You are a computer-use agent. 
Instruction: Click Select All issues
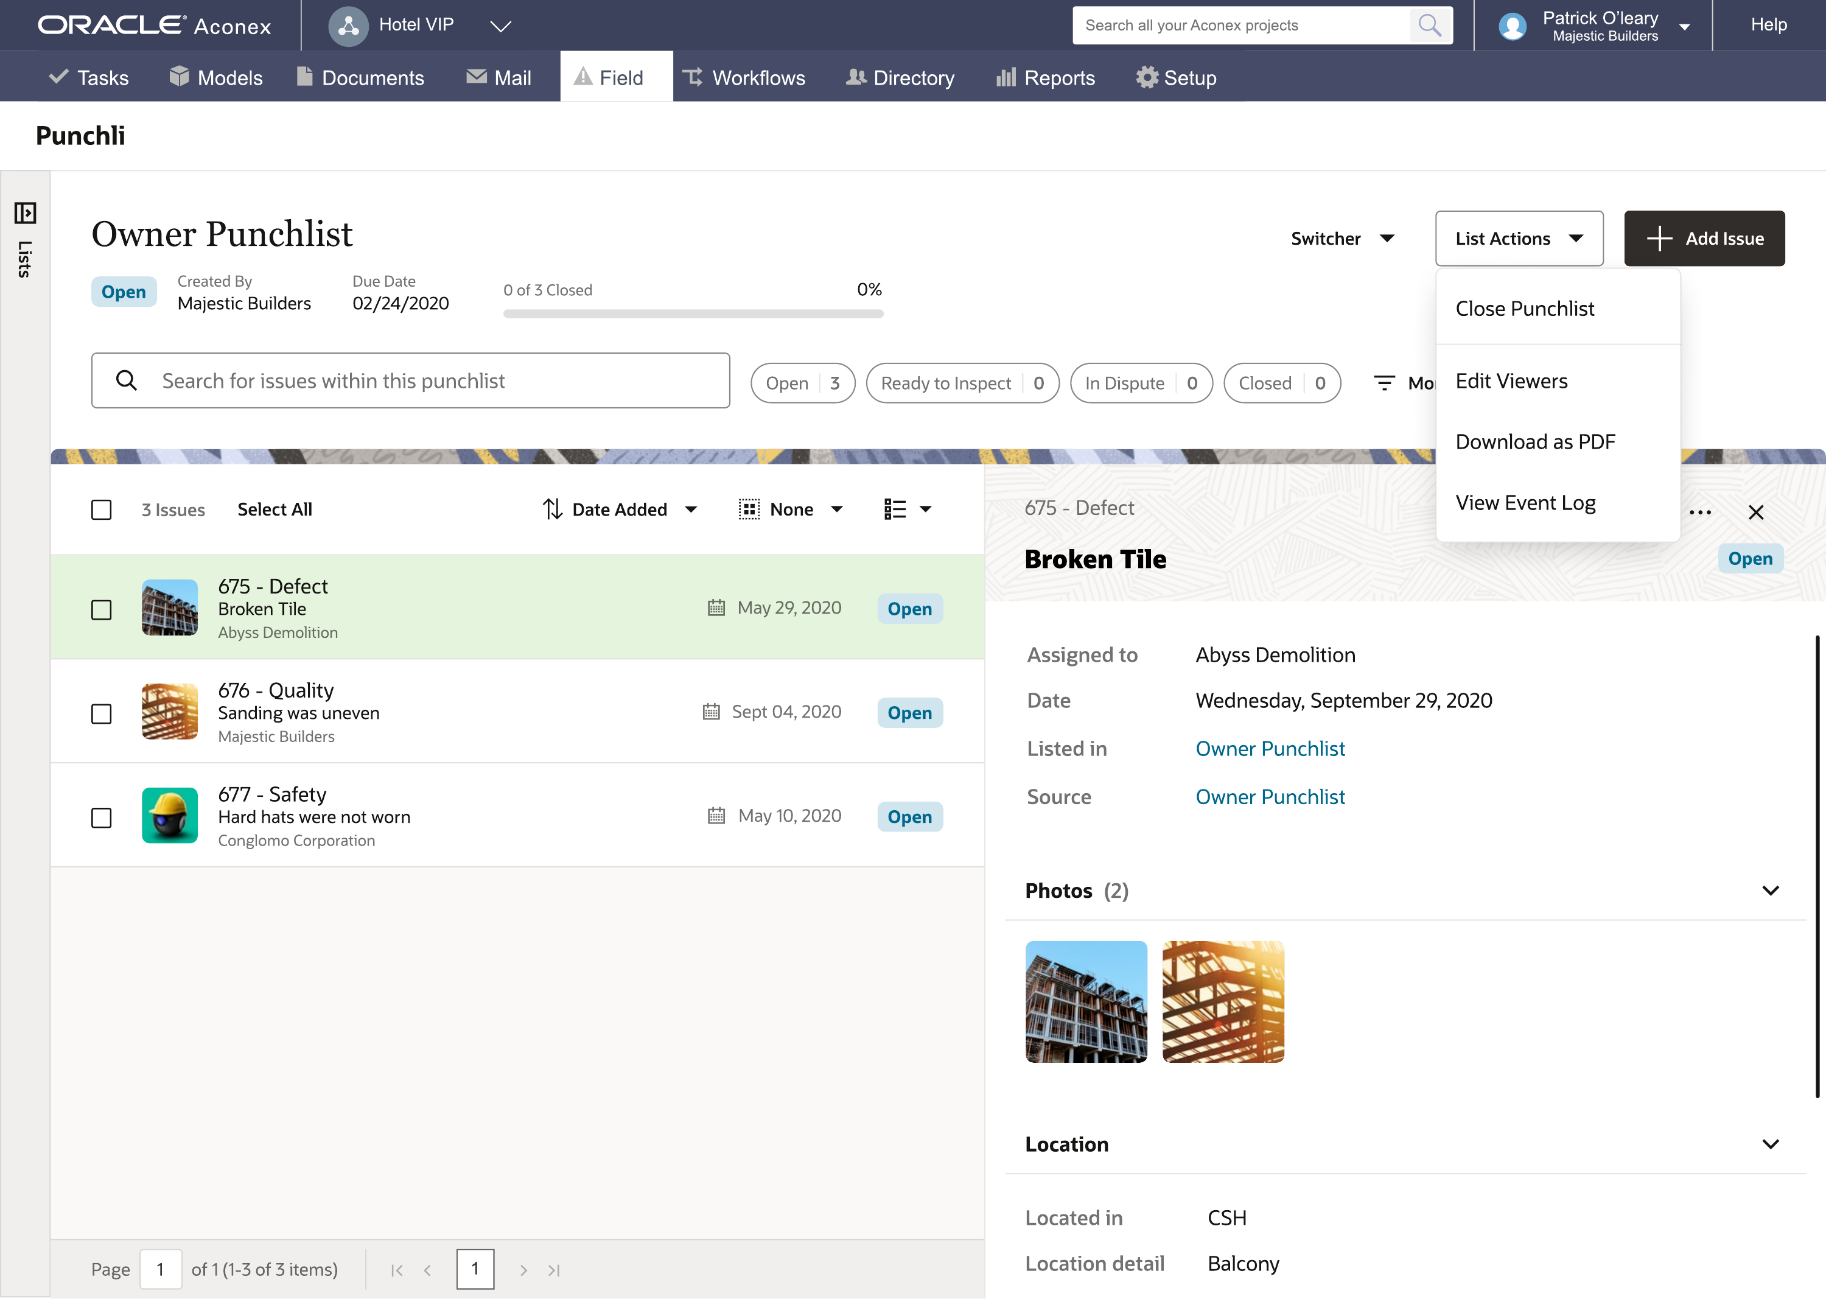coord(275,509)
